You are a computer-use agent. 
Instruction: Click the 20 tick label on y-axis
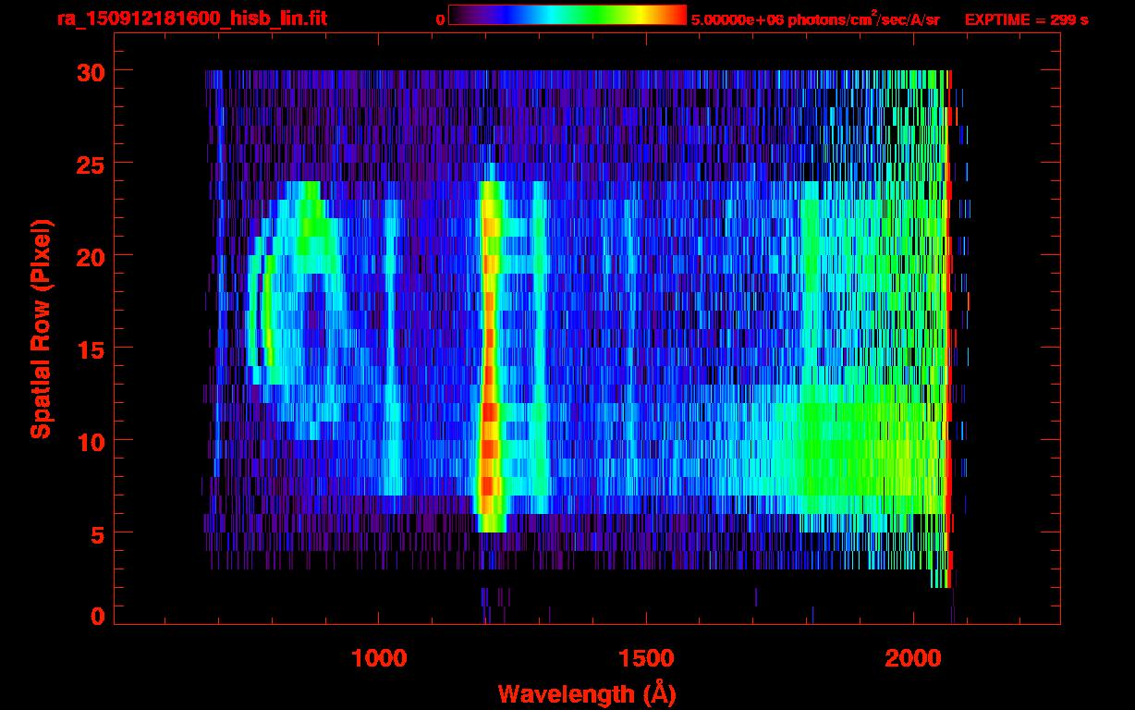pos(89,256)
